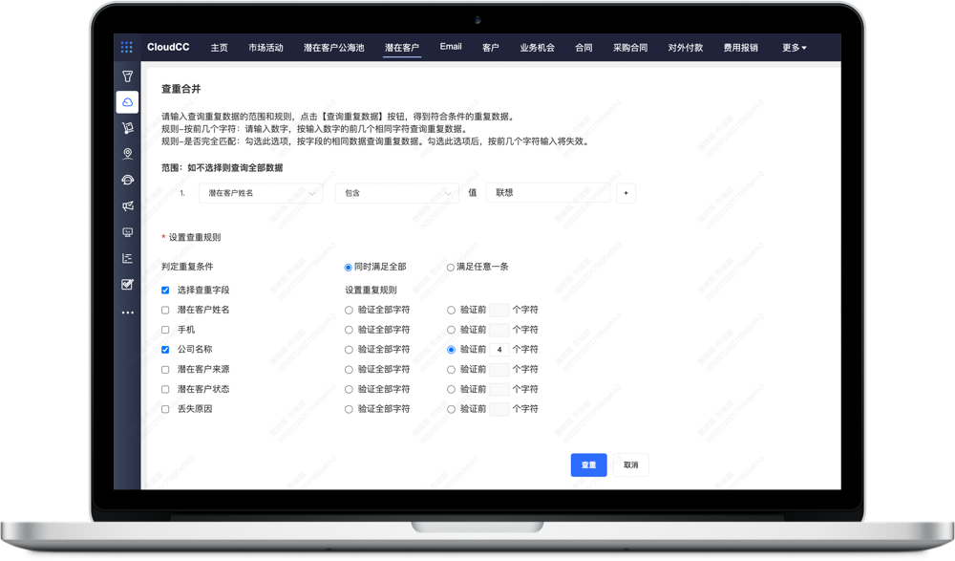
Task: Open the location pin icon in sidebar
Action: click(x=127, y=153)
